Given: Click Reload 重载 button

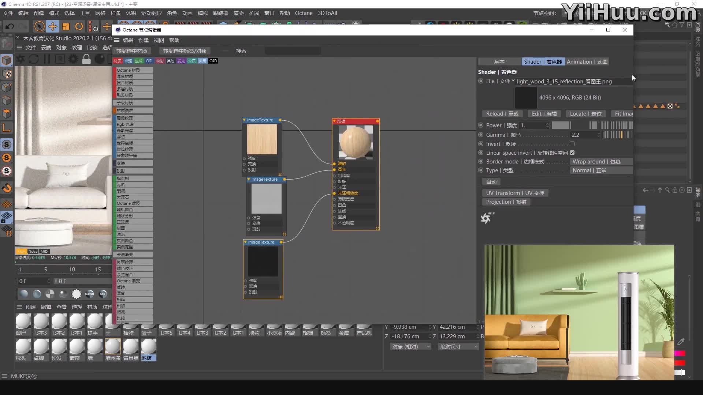Looking at the screenshot, I should click(x=502, y=114).
